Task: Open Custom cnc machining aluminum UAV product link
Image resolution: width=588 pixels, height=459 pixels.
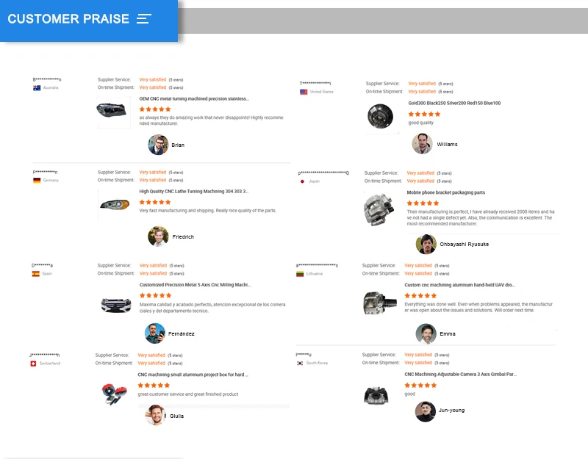Action: (459, 284)
